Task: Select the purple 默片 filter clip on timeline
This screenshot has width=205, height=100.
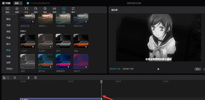Action: [x=61, y=99]
